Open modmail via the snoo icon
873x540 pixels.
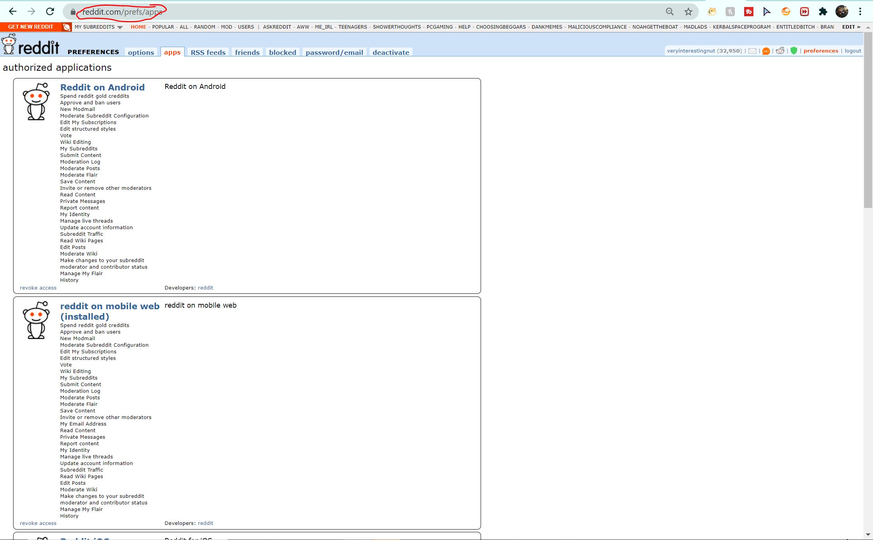[780, 51]
